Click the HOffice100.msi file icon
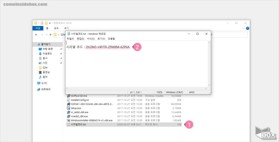279x142 pixels. pos(68,96)
